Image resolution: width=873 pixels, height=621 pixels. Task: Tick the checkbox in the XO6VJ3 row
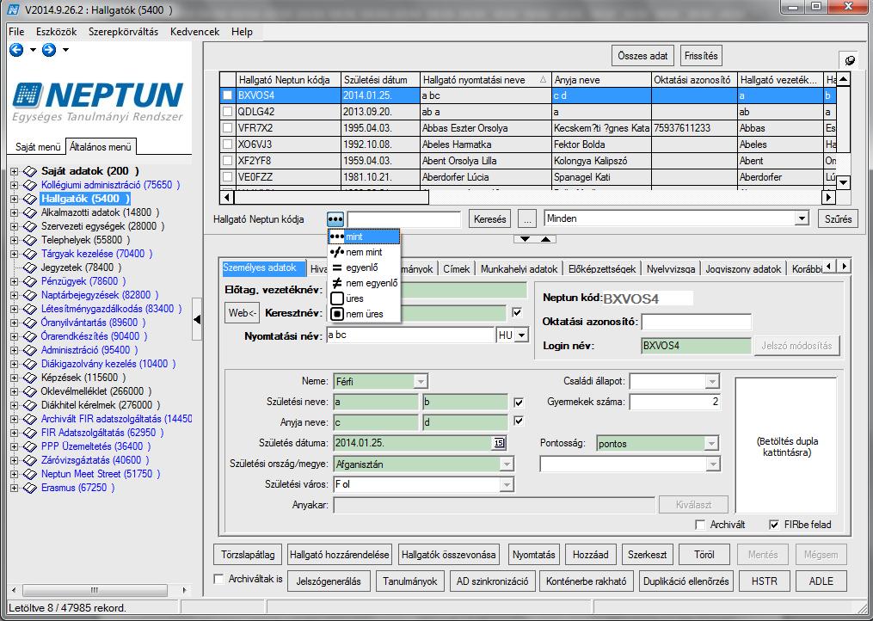pos(227,144)
